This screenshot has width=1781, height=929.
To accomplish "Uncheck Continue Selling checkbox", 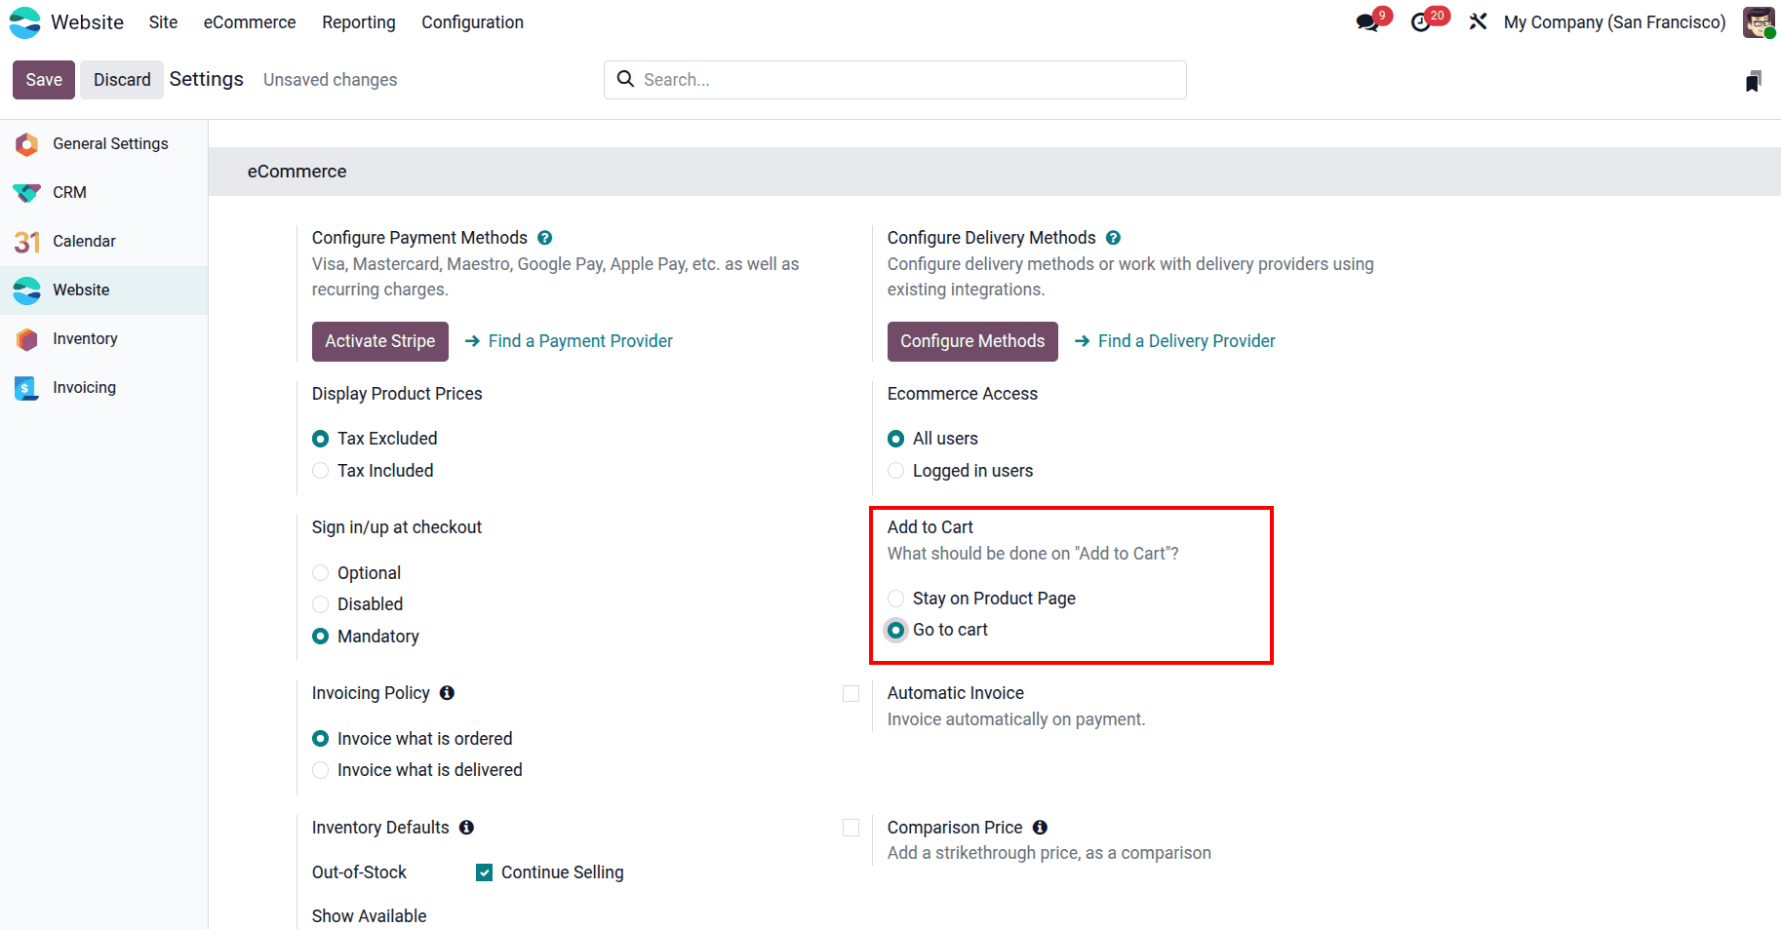I will pyautogui.click(x=484, y=872).
